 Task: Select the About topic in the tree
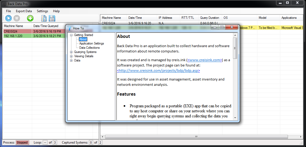tap(83, 39)
